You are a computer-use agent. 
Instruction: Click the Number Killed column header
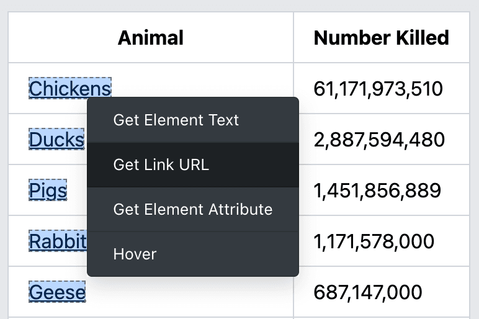381,38
